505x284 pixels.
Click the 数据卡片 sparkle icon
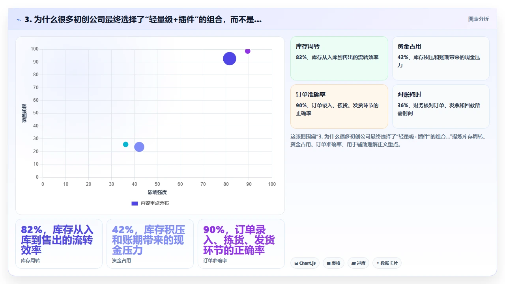click(x=378, y=263)
